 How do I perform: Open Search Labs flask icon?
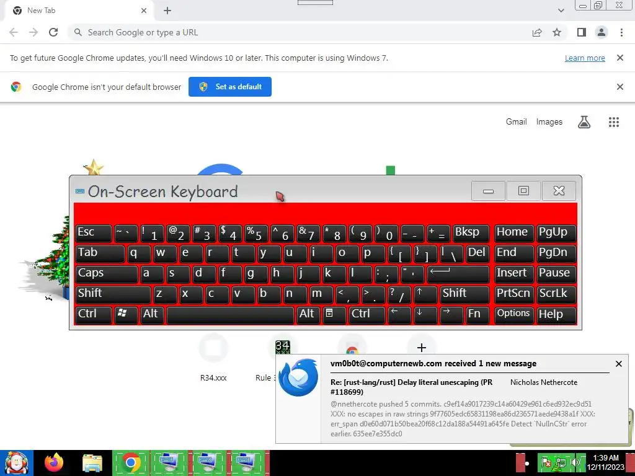click(584, 122)
